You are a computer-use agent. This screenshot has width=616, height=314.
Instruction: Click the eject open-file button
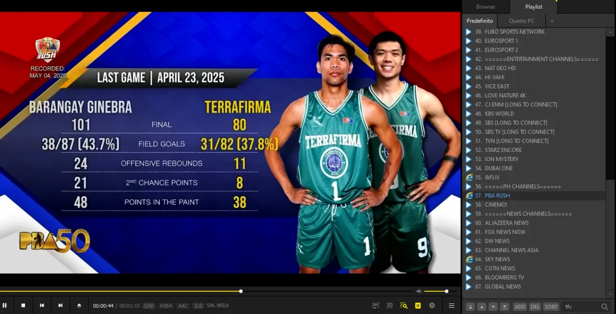tap(79, 305)
